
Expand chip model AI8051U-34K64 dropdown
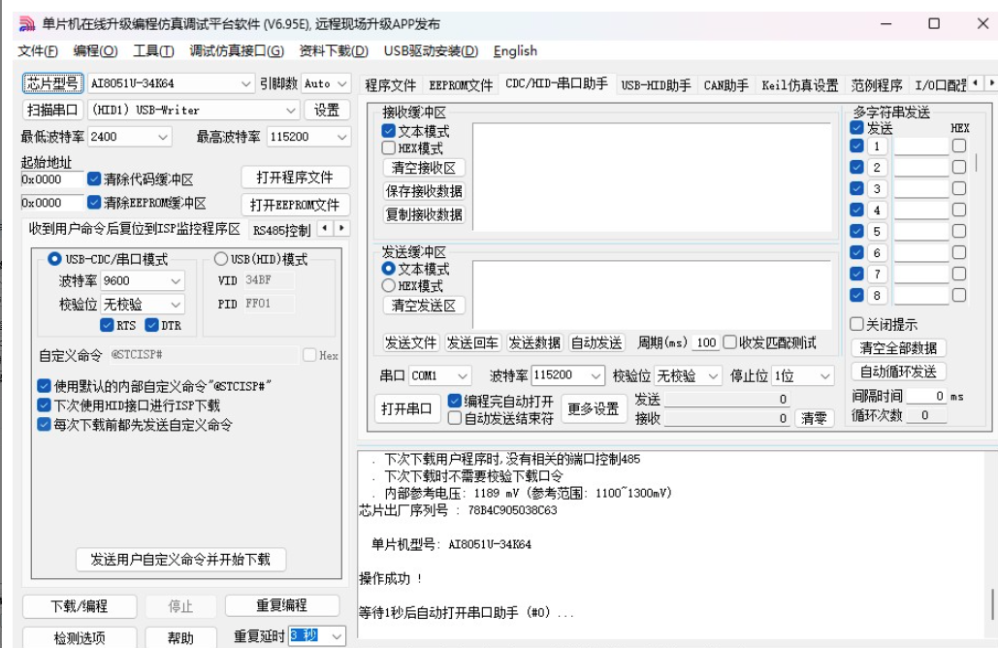(246, 83)
